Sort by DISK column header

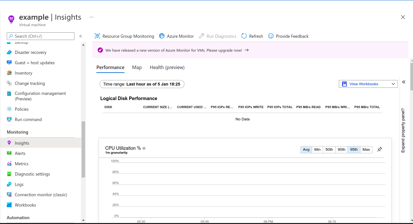click(108, 107)
